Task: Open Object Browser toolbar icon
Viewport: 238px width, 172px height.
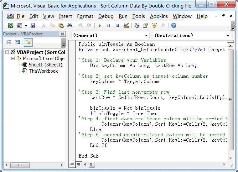Action: pyautogui.click(x=154, y=25)
